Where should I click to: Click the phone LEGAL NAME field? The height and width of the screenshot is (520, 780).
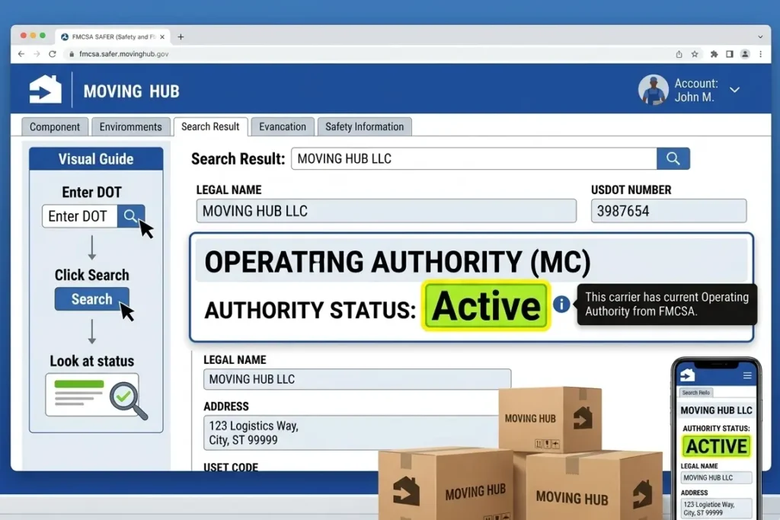[716, 477]
